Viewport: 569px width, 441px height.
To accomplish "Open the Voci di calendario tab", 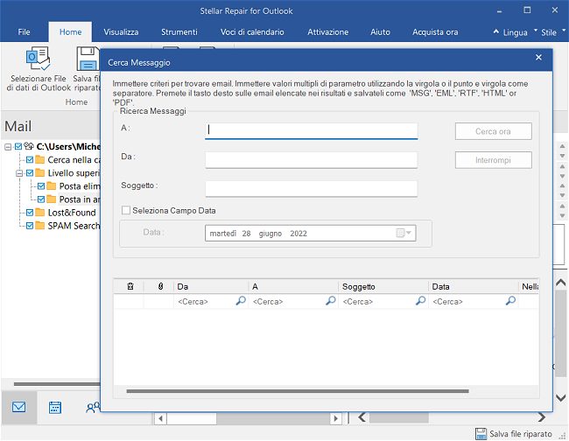I will click(252, 31).
